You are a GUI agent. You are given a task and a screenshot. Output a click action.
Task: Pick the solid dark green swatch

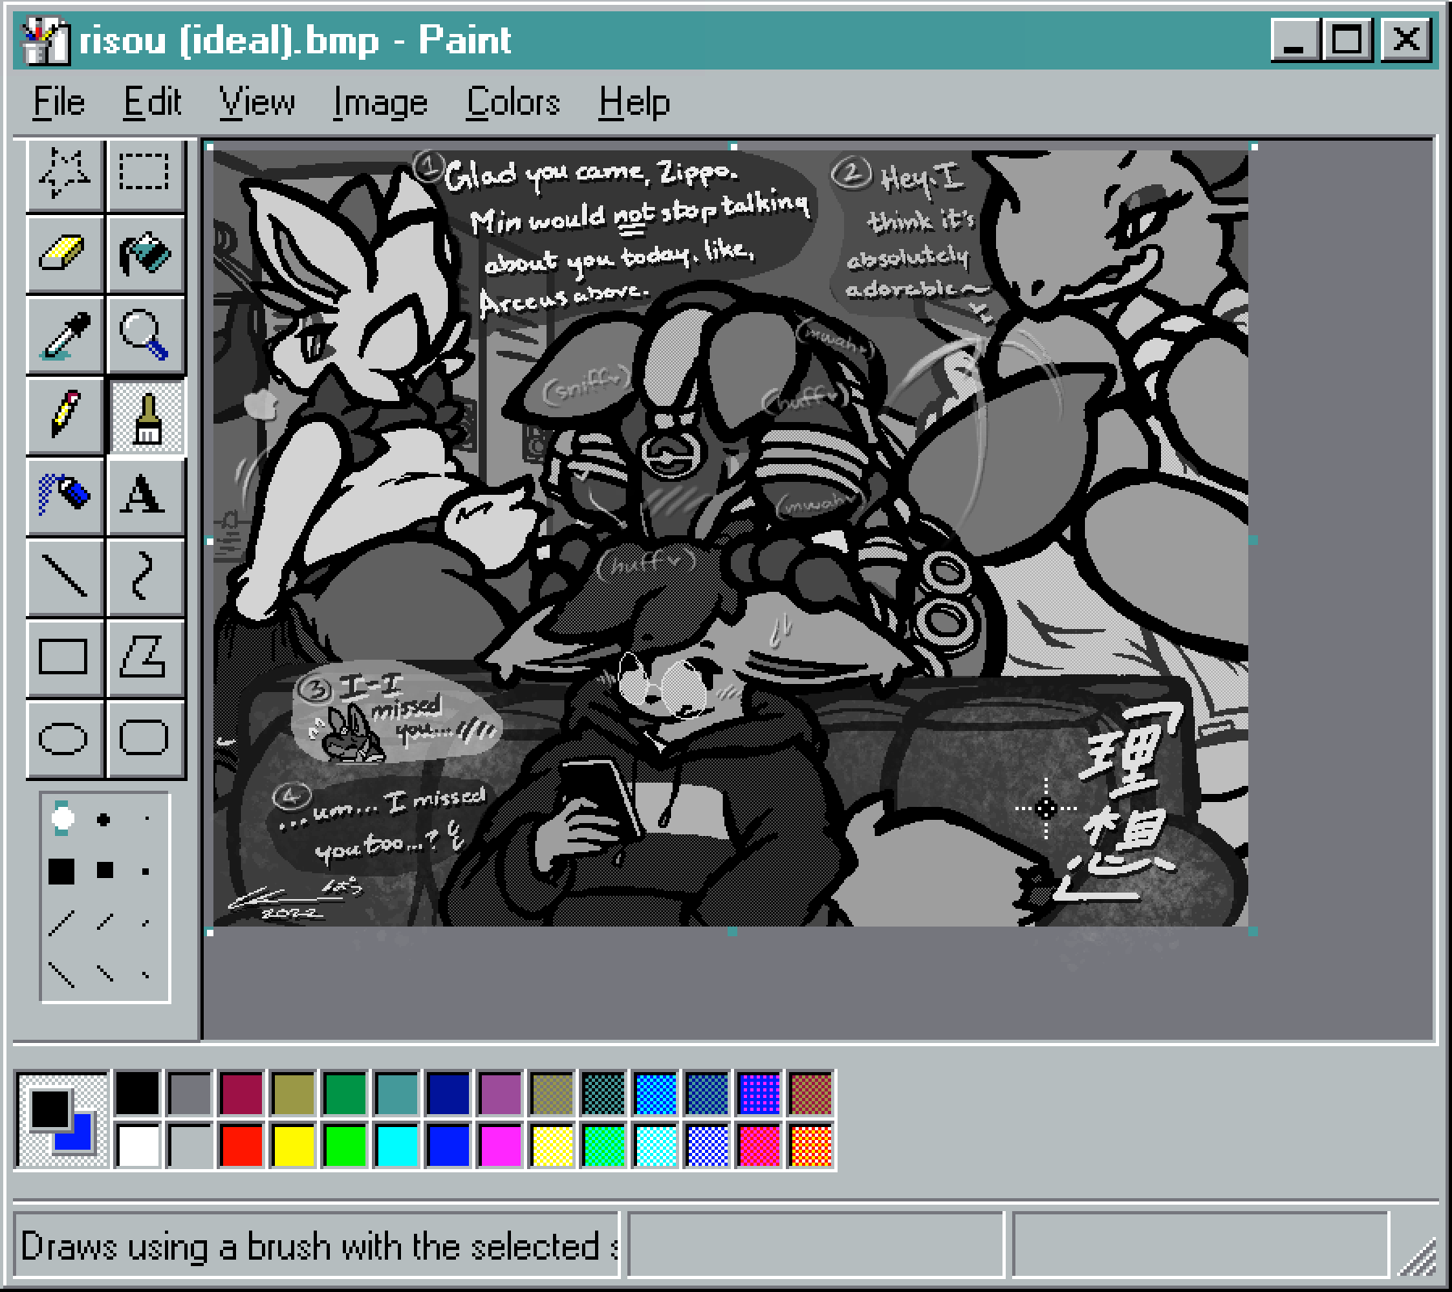pos(345,1093)
